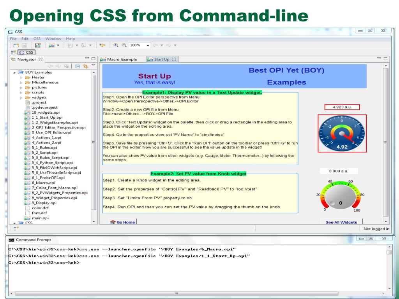Click the OPI display icon beside Save
The height and width of the screenshot is (299, 399).
point(38,45)
